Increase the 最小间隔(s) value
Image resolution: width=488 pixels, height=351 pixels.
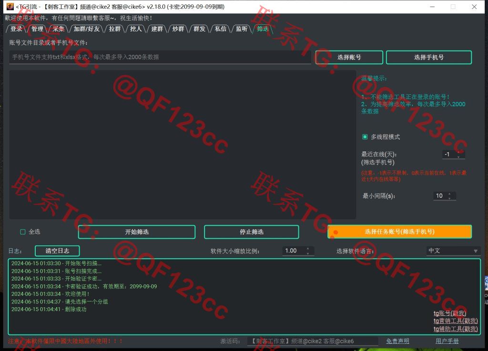(x=449, y=194)
